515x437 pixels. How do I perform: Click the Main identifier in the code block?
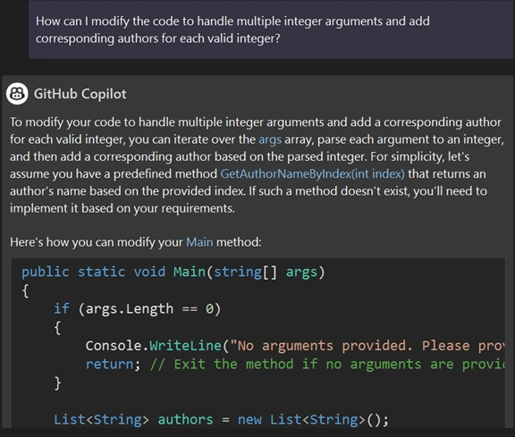[190, 272]
